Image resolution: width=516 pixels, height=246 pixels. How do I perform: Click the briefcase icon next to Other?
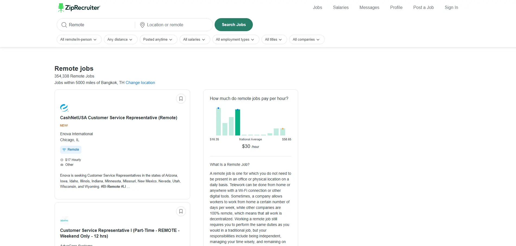click(62, 165)
